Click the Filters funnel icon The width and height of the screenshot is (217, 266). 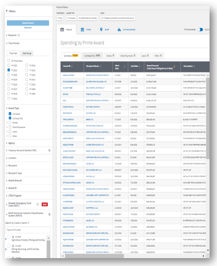(7, 11)
